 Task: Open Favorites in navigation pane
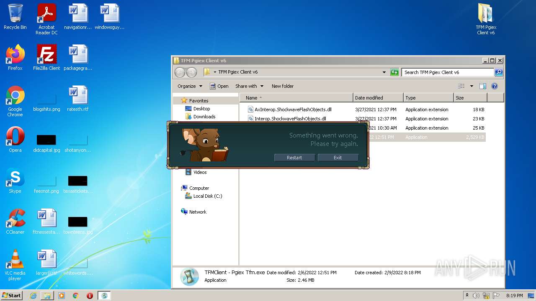198,101
